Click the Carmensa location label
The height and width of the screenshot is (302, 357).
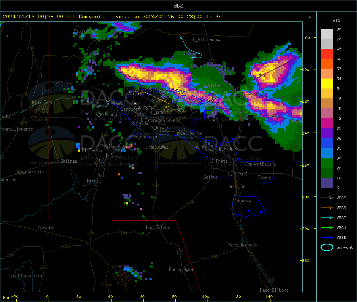tap(243, 201)
